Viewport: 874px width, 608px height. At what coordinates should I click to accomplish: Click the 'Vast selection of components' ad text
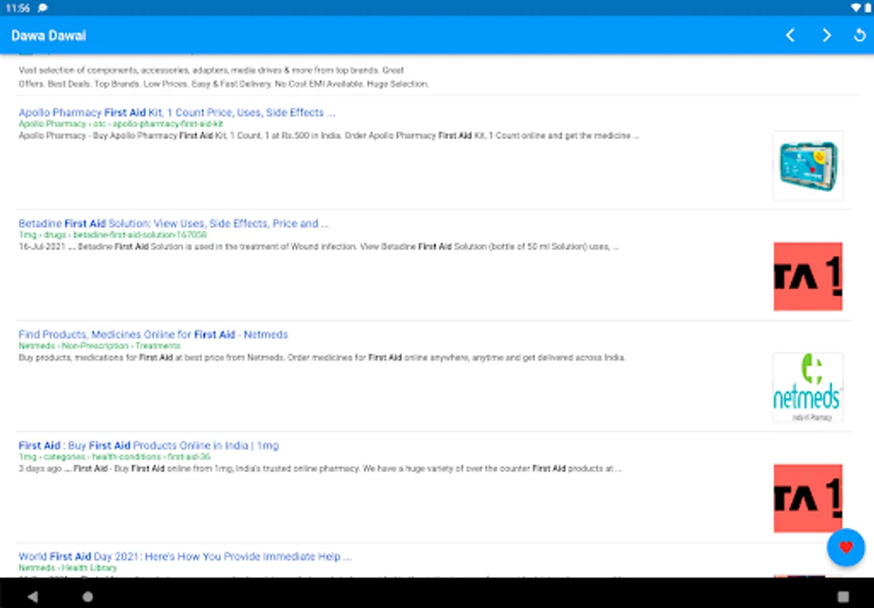click(211, 70)
